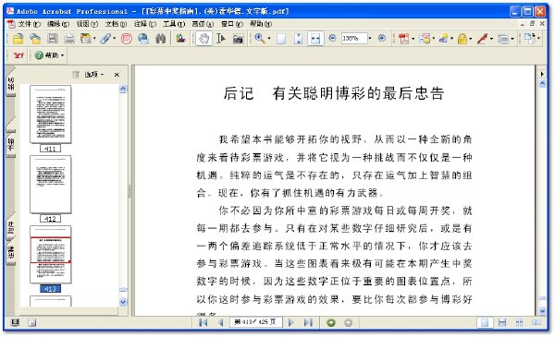Image resolution: width=555 pixels, height=337 pixels.
Task: Click the Organizer icon in toolbar
Action: 85,39
